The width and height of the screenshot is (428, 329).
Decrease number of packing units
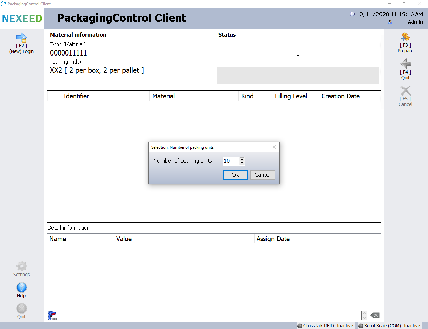242,163
